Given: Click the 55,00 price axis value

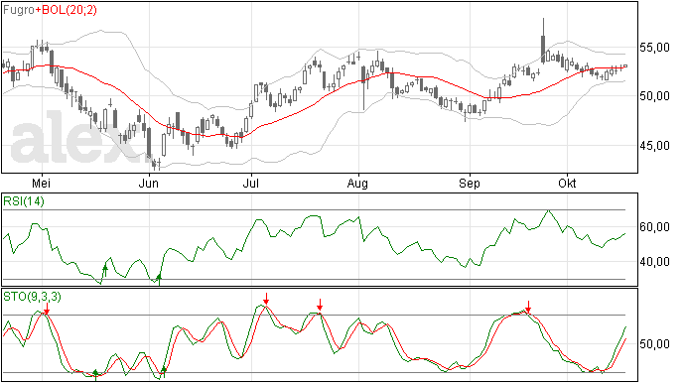Looking at the screenshot, I should pyautogui.click(x=654, y=48).
